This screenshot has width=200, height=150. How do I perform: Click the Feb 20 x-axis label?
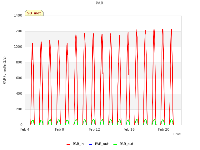pos(164,129)
